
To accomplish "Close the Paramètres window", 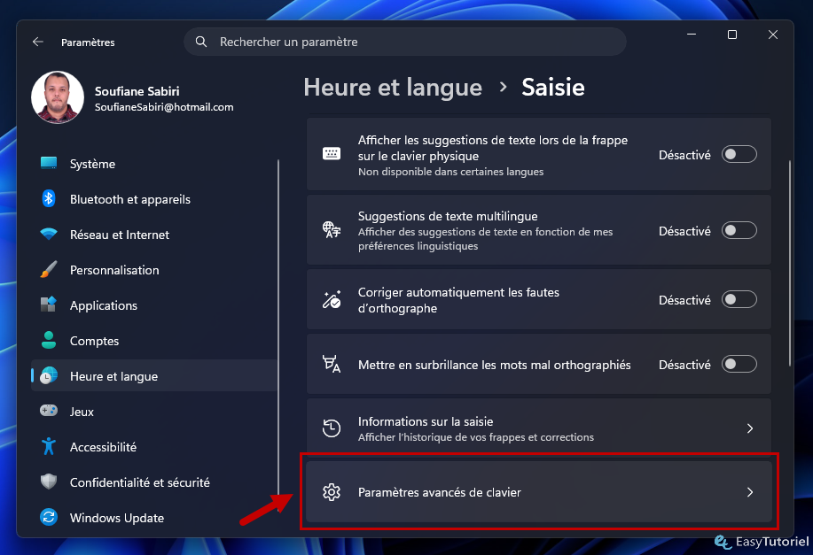I will pyautogui.click(x=772, y=35).
